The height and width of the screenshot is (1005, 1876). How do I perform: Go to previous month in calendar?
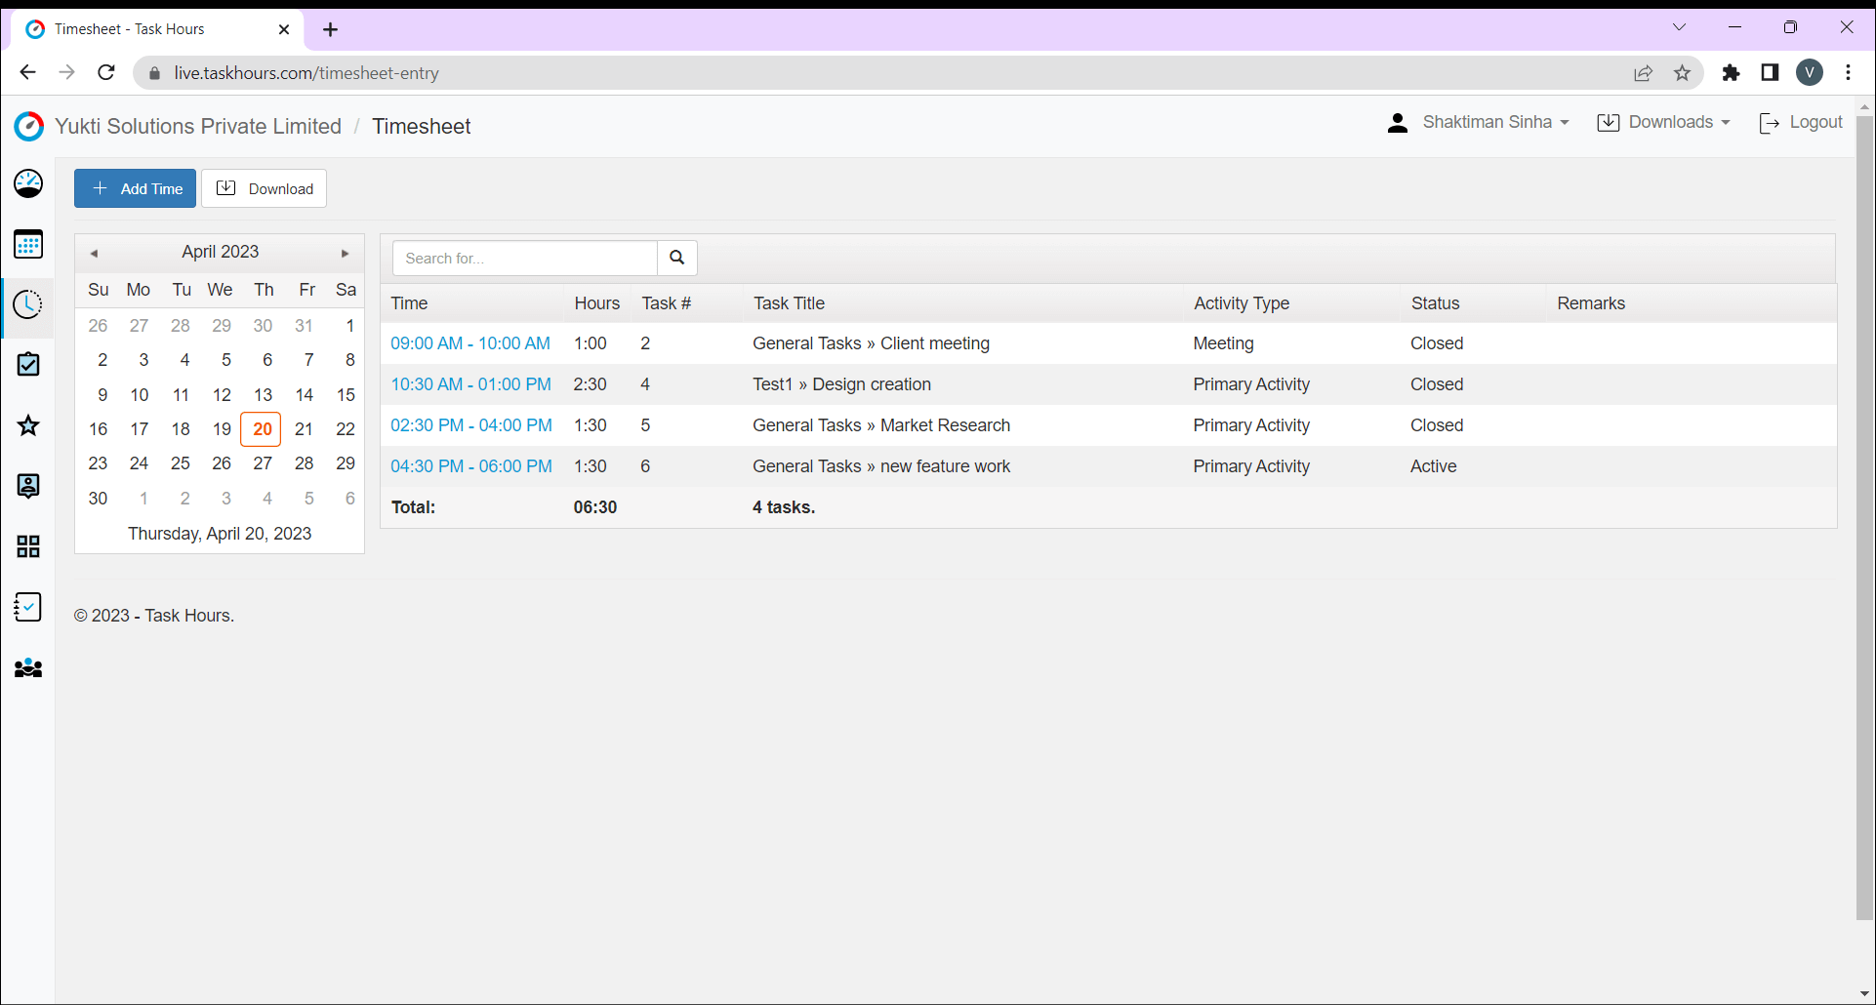(x=94, y=253)
